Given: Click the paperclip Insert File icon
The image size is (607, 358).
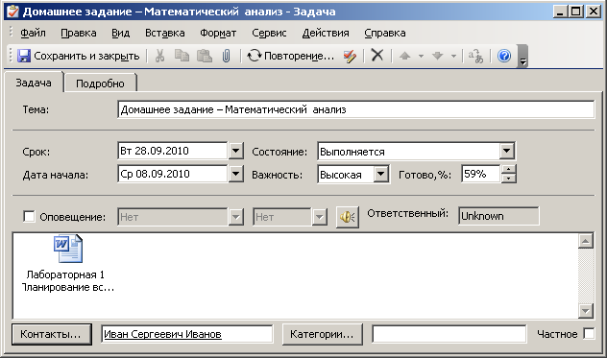Looking at the screenshot, I should [x=226, y=56].
